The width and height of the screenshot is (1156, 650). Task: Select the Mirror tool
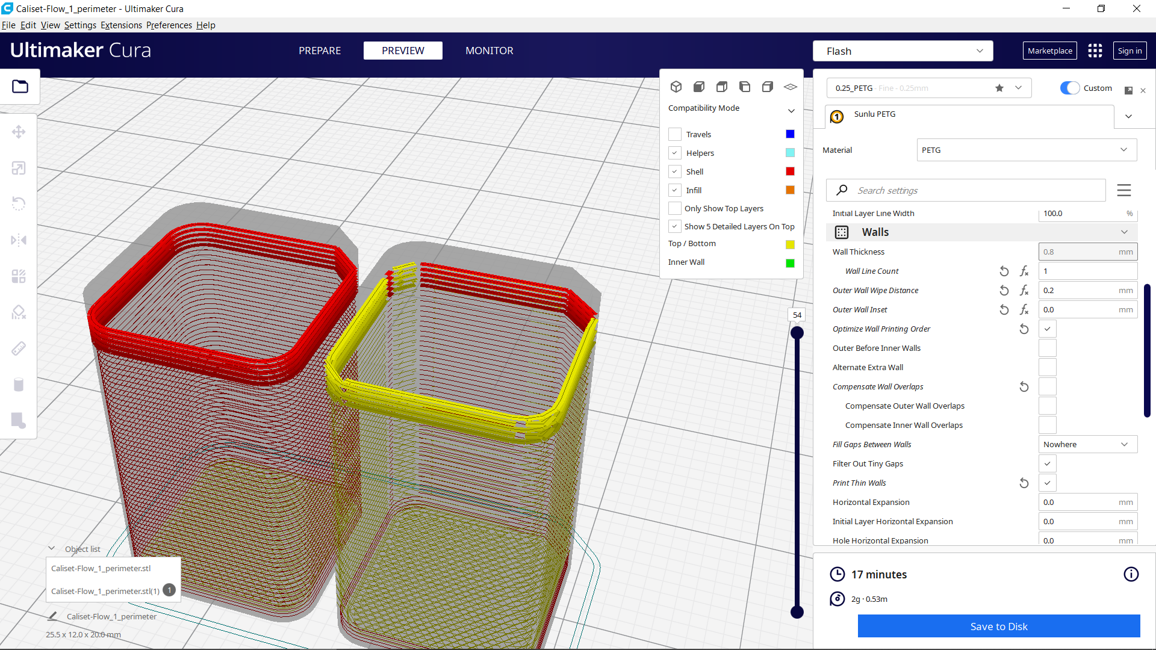[x=19, y=240]
